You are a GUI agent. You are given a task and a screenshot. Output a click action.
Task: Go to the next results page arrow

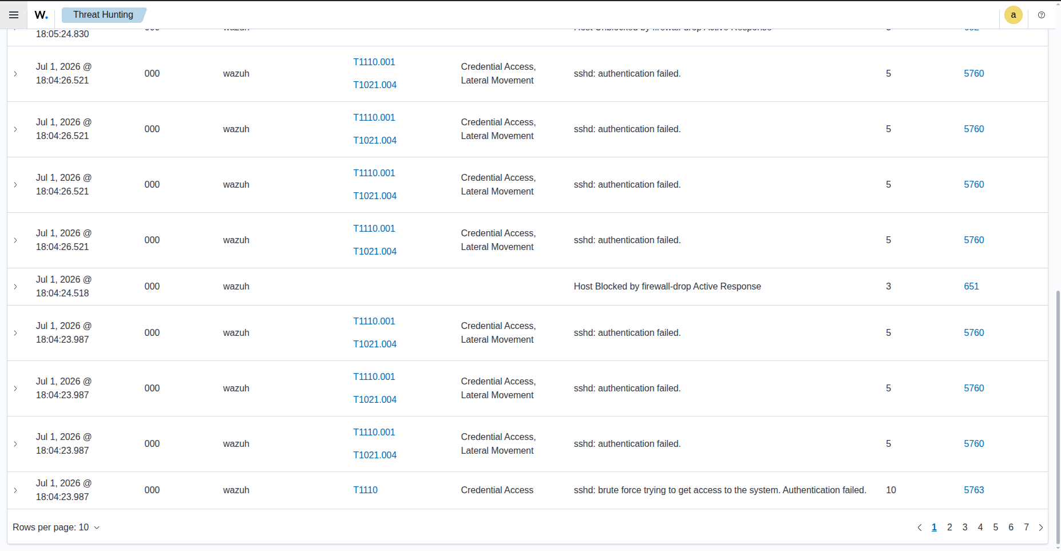click(x=1041, y=528)
